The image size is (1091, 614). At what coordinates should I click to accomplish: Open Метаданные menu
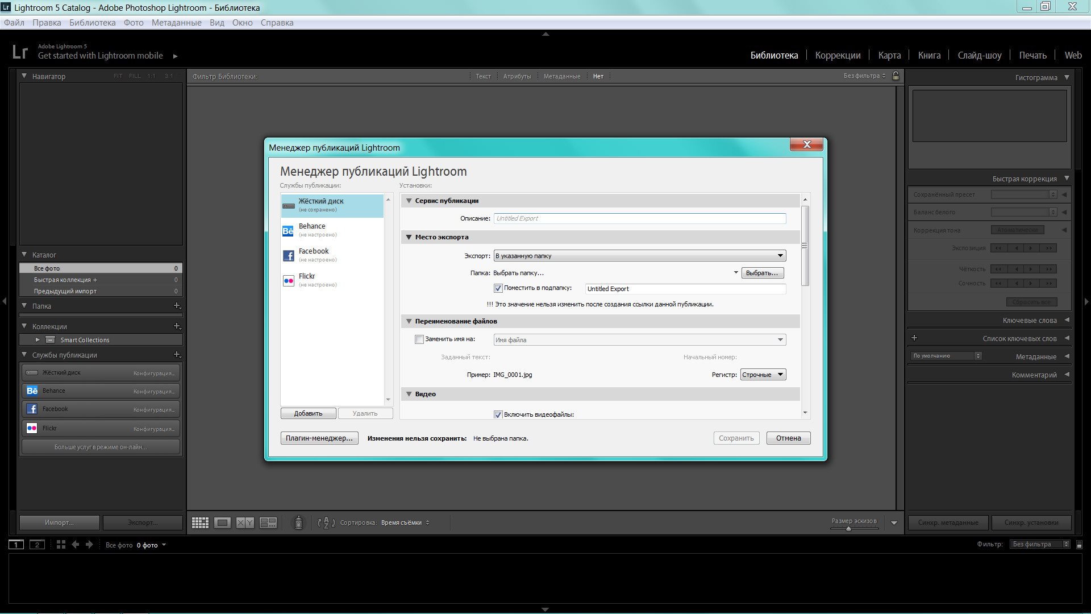pos(176,23)
